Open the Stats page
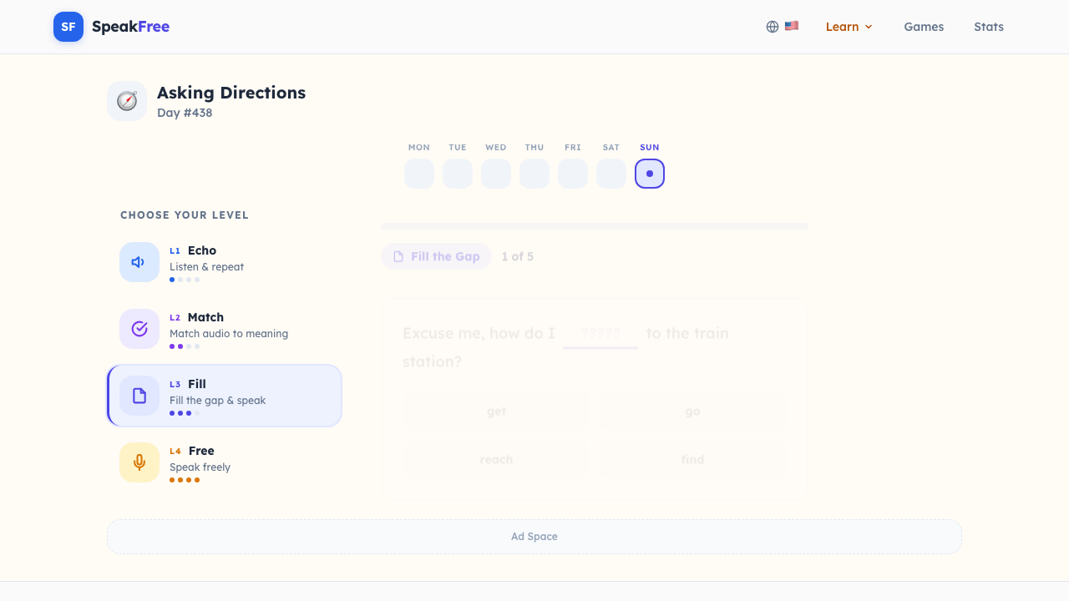The height and width of the screenshot is (601, 1069). tap(989, 27)
